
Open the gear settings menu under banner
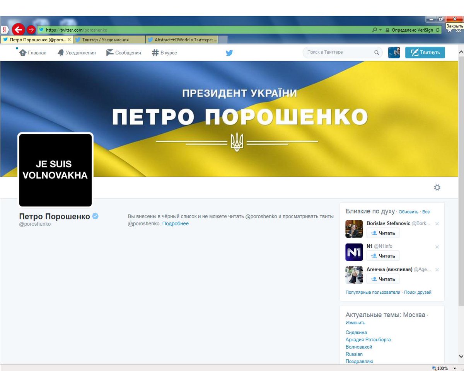click(437, 187)
